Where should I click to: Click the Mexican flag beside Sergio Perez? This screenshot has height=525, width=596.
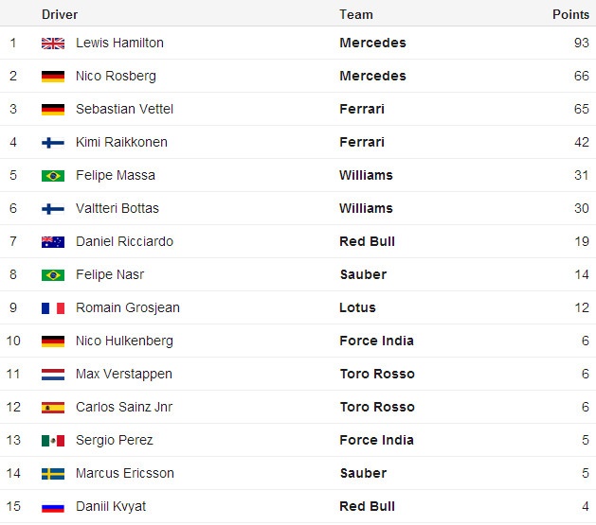[53, 440]
